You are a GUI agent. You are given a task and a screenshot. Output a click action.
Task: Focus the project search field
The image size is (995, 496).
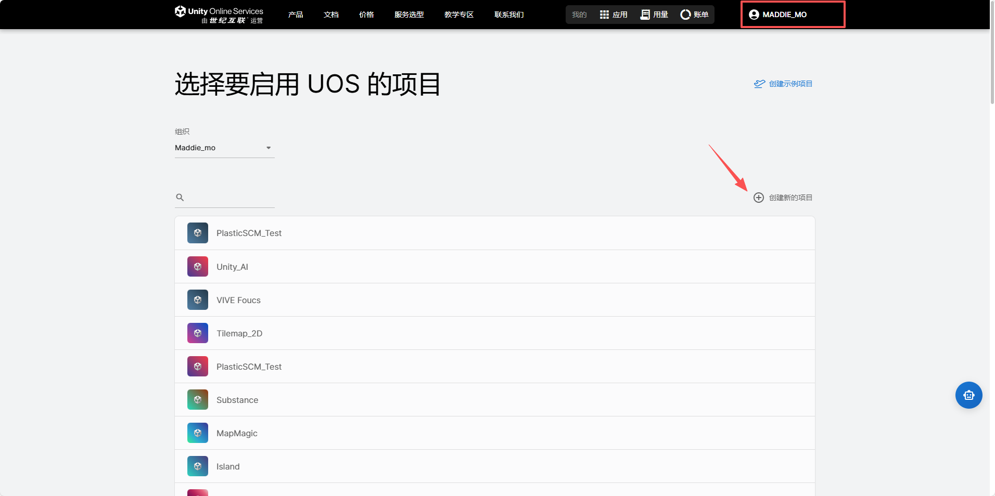[224, 198]
